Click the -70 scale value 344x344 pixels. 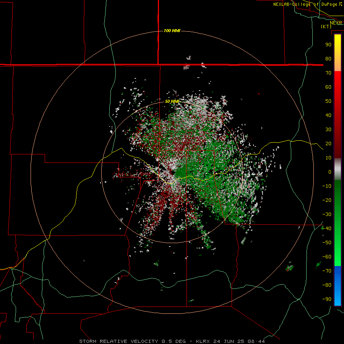[327, 271]
